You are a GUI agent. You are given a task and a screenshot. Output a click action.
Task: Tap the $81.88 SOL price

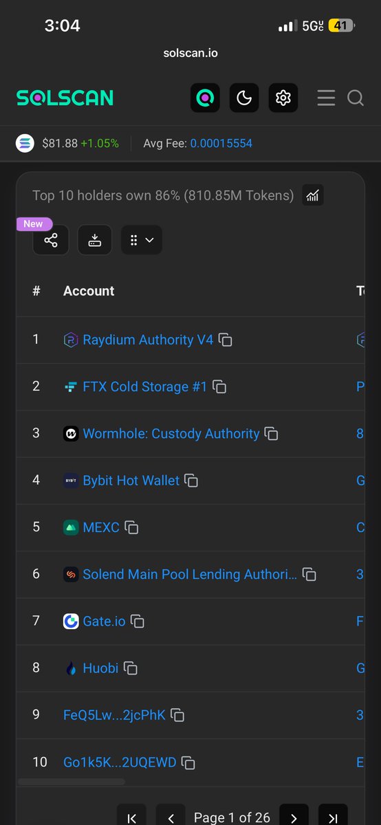point(60,144)
